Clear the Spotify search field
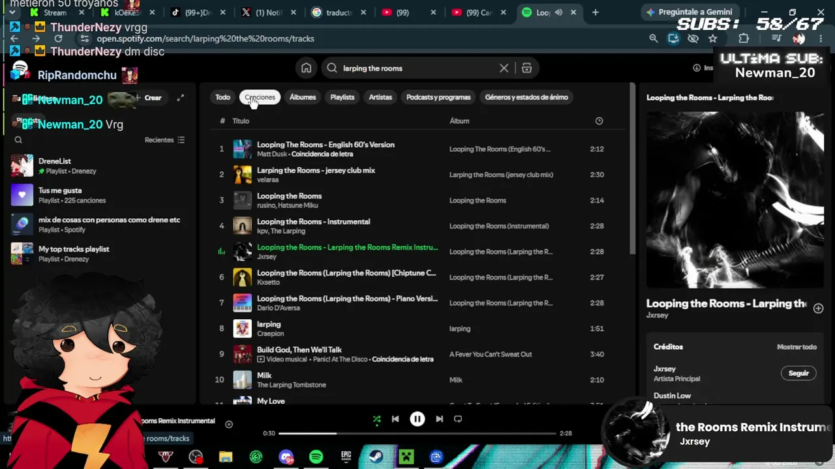Image resolution: width=835 pixels, height=469 pixels. (x=504, y=68)
